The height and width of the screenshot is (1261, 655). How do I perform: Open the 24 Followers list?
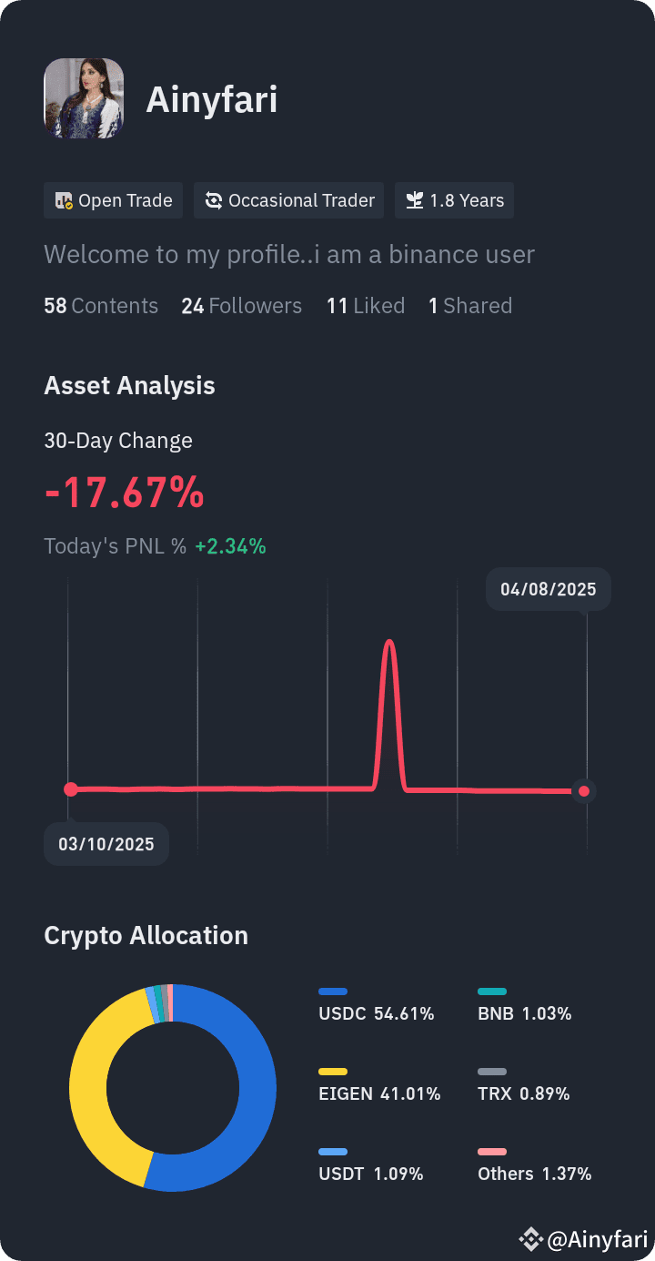tap(241, 306)
